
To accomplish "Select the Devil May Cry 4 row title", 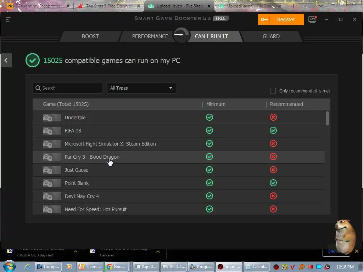I will (x=82, y=196).
